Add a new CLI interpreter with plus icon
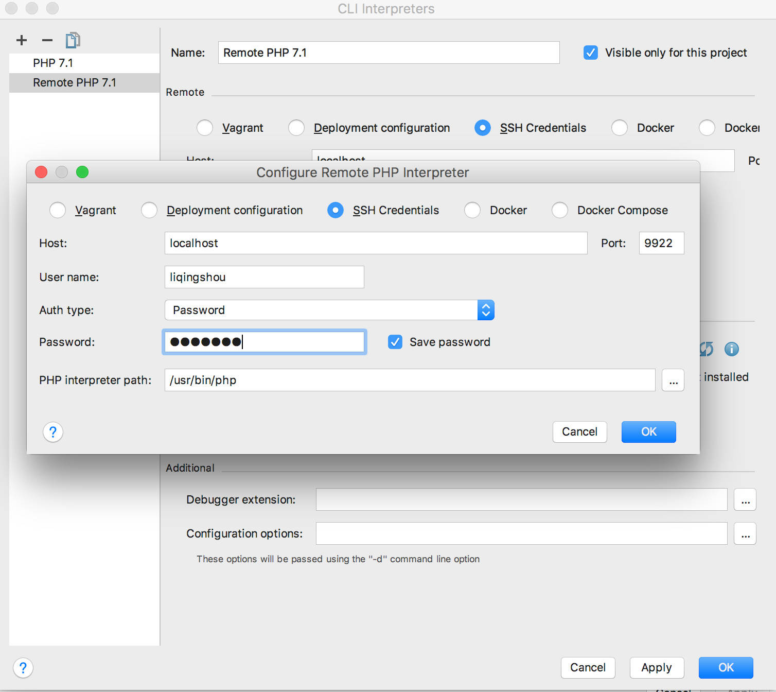This screenshot has height=692, width=776. coord(22,40)
